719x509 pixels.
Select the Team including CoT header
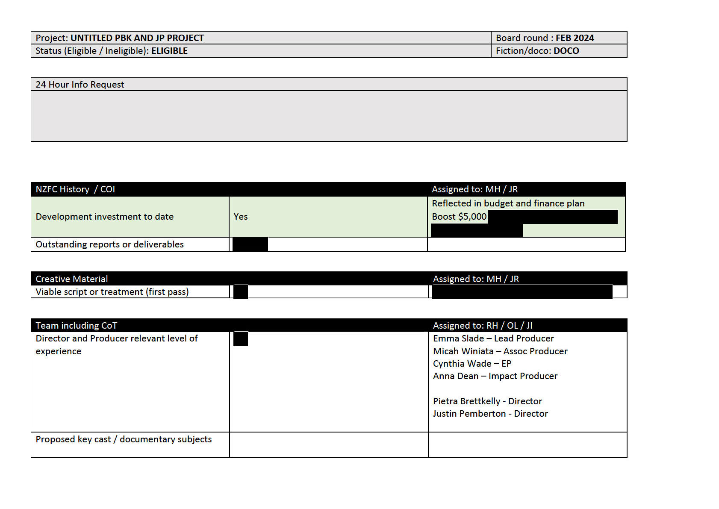click(x=76, y=326)
